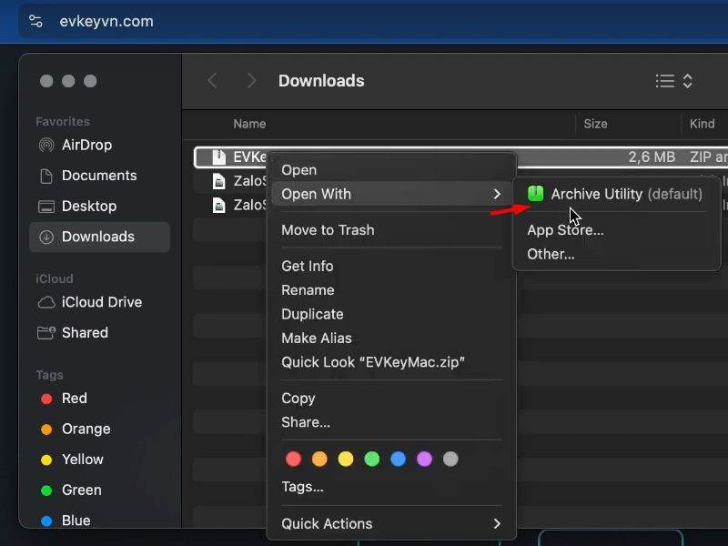
Task: Select the first Zalo file icon
Action: [218, 180]
